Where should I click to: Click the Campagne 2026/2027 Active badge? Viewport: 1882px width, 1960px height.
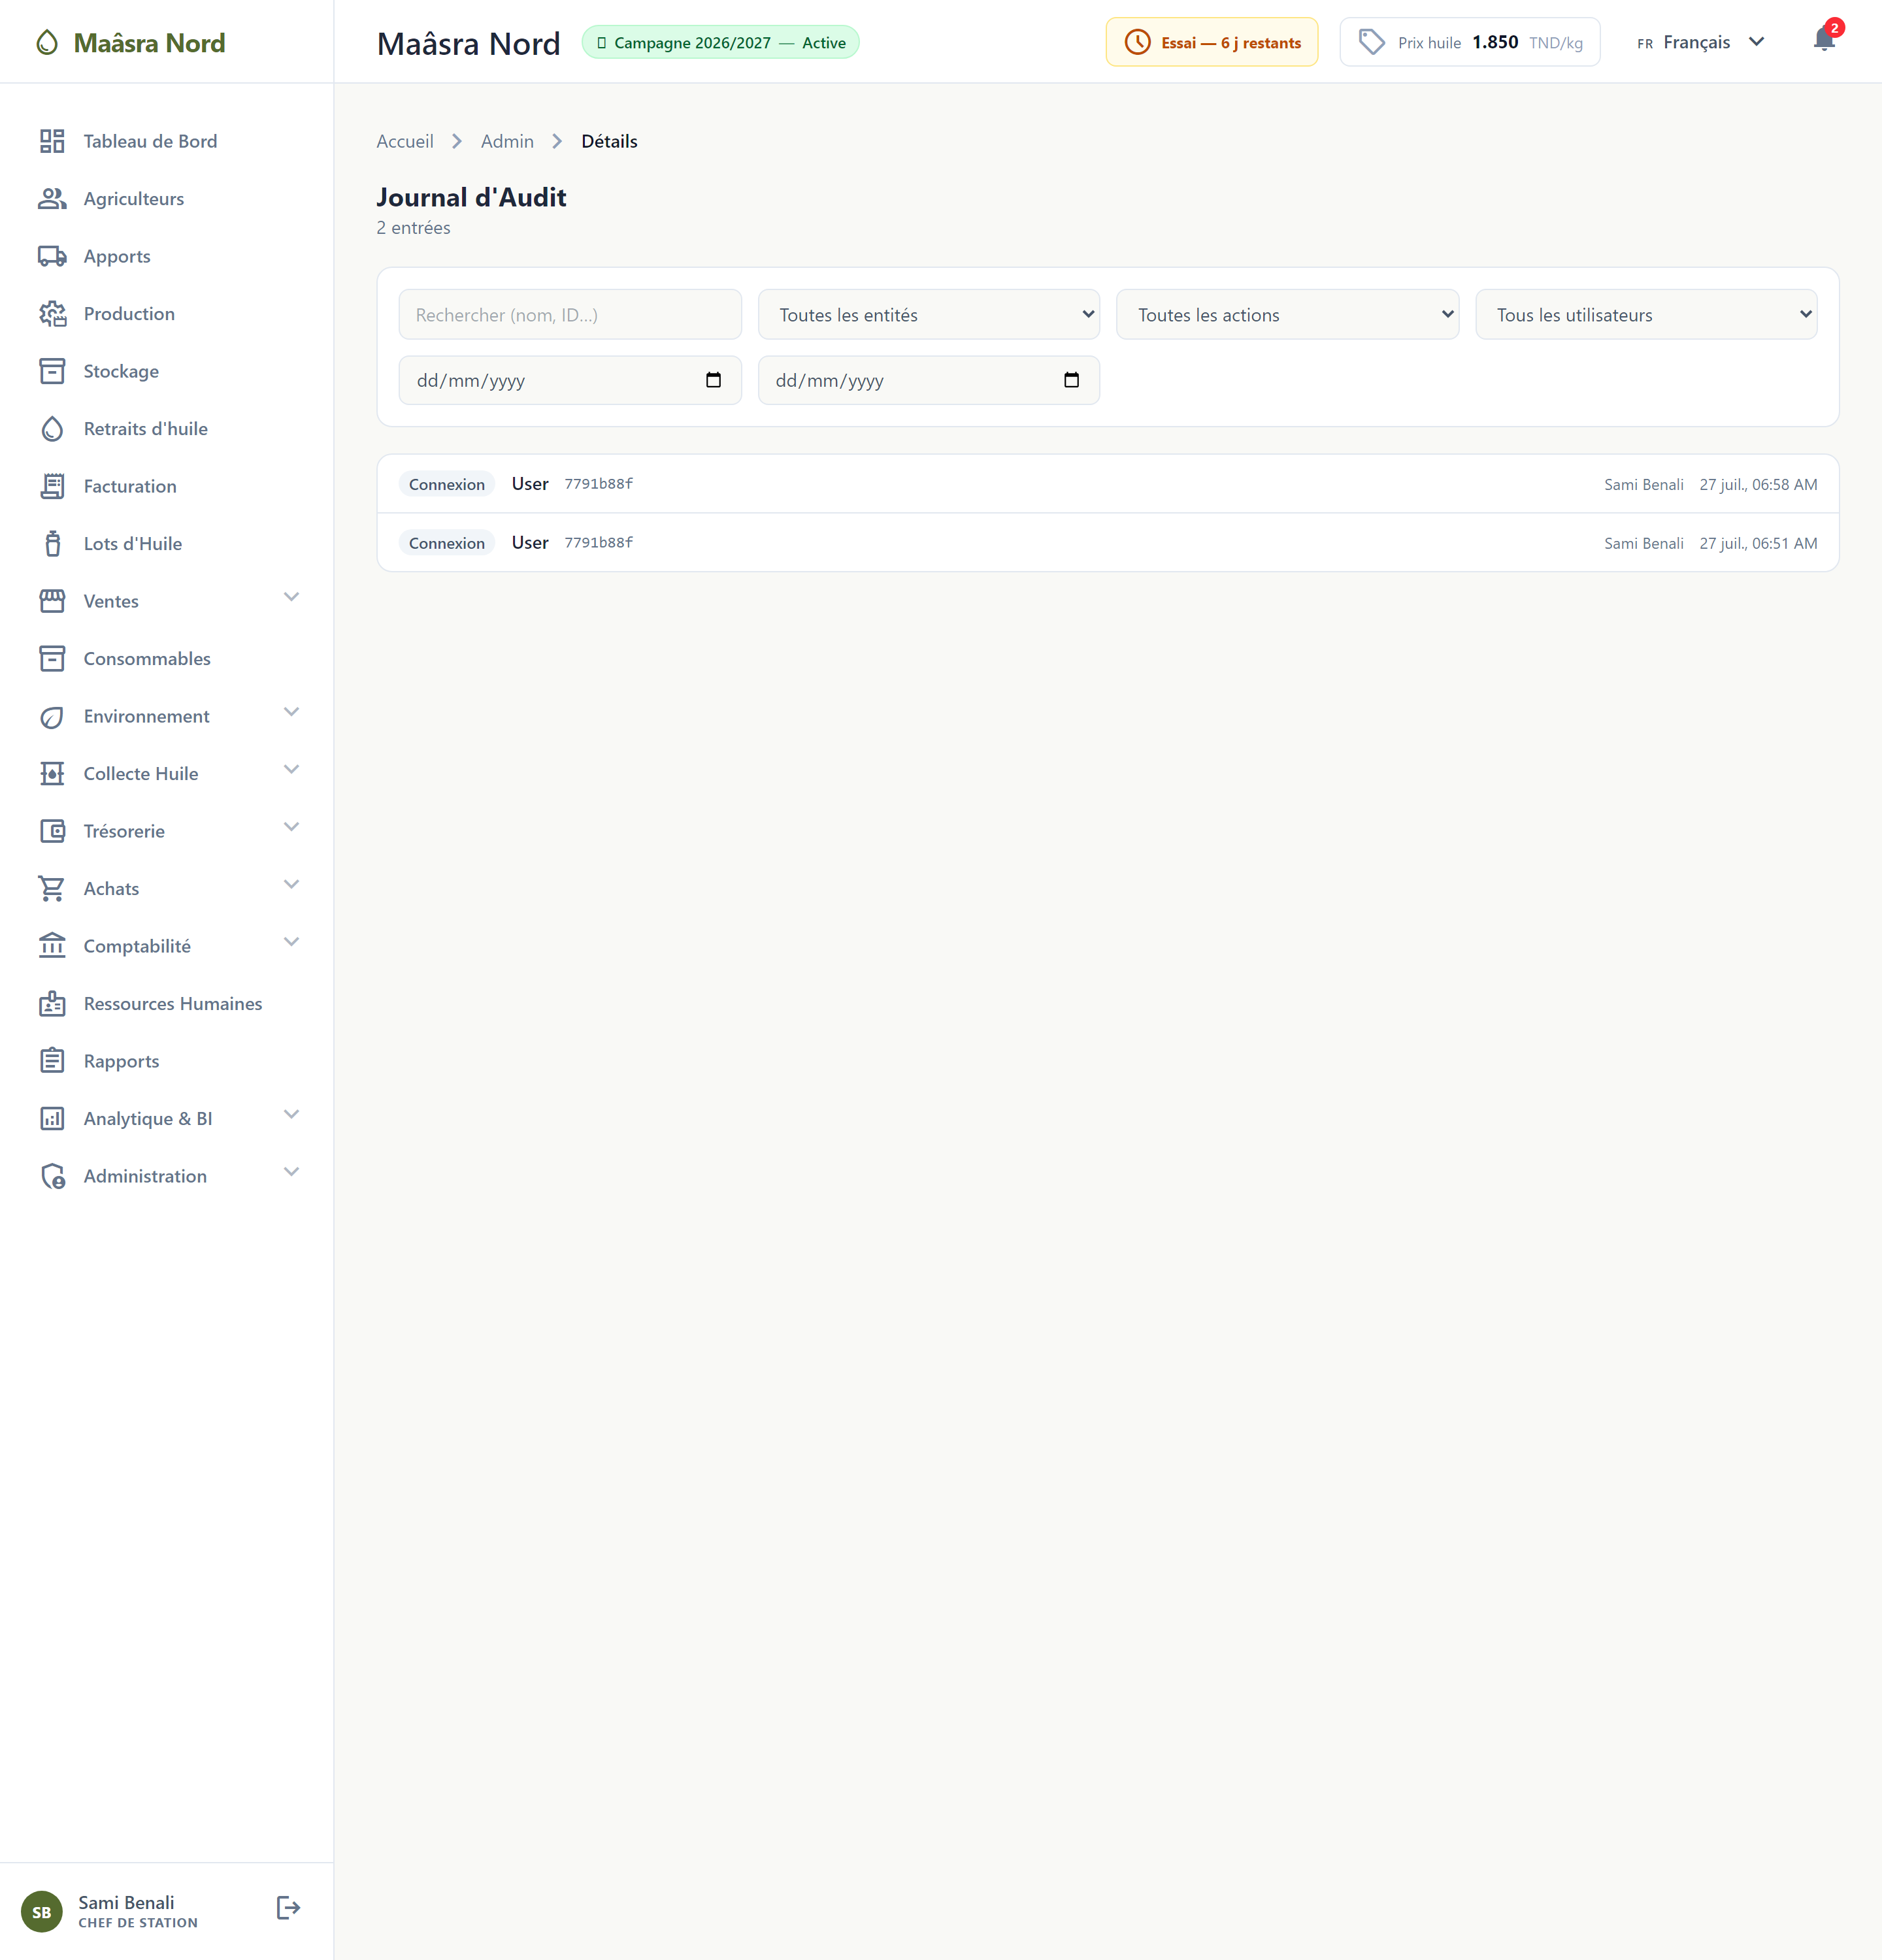click(x=720, y=42)
